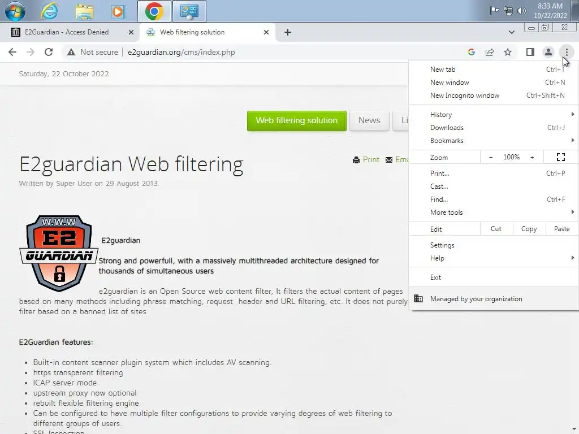This screenshot has width=579, height=434.
Task: Click the Print link on the article
Action: [371, 160]
